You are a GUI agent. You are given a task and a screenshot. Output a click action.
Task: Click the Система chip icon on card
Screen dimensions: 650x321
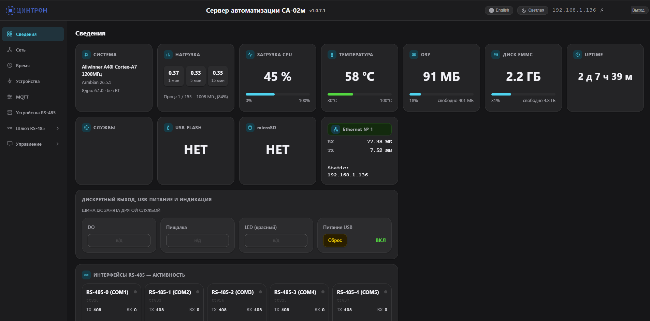click(x=86, y=55)
